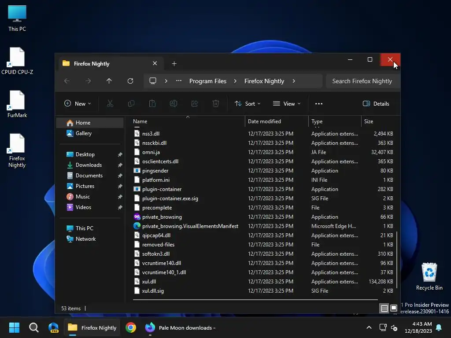Open Gallery in navigation pane

pos(90,133)
